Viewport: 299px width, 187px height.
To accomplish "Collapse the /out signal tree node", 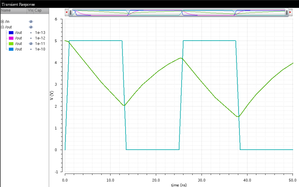I will [x=3, y=27].
